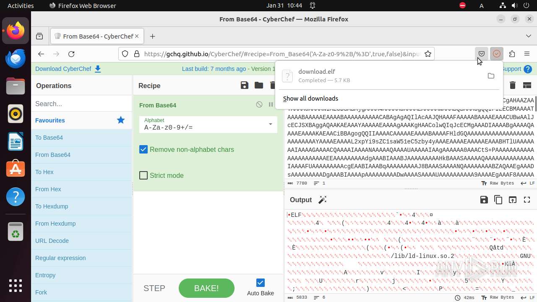Go back to previous page
This screenshot has width=537, height=302.
coord(41,54)
